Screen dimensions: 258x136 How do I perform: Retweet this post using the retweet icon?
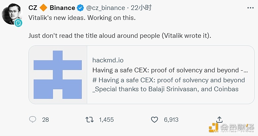[x=90, y=119]
